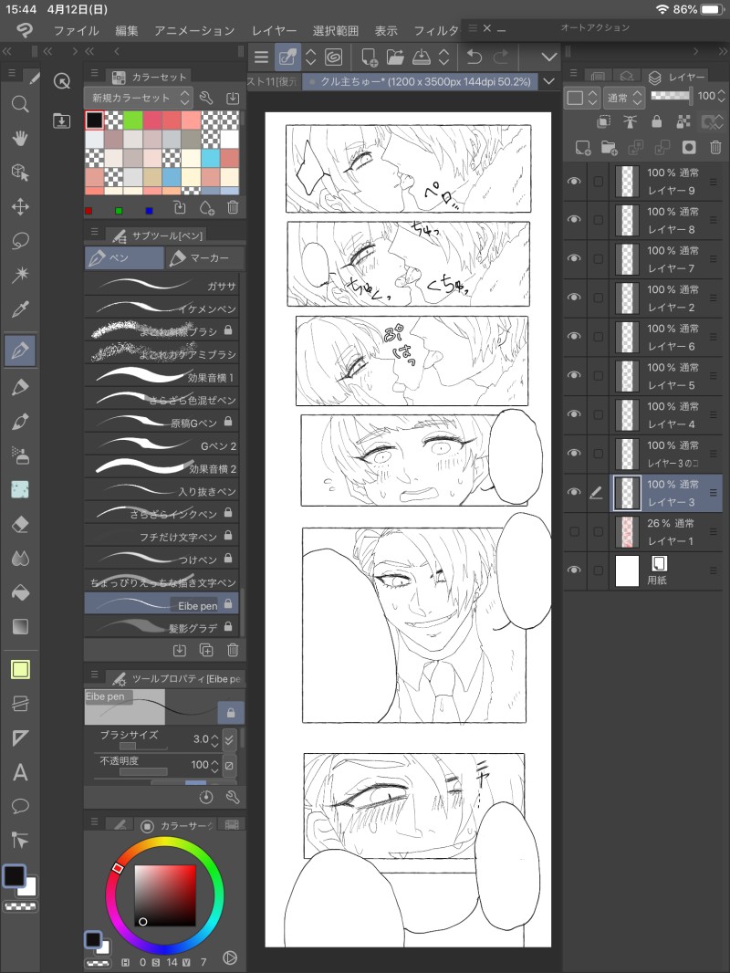Click the wrench icon beside color set name
This screenshot has height=973, width=730.
pyautogui.click(x=206, y=98)
